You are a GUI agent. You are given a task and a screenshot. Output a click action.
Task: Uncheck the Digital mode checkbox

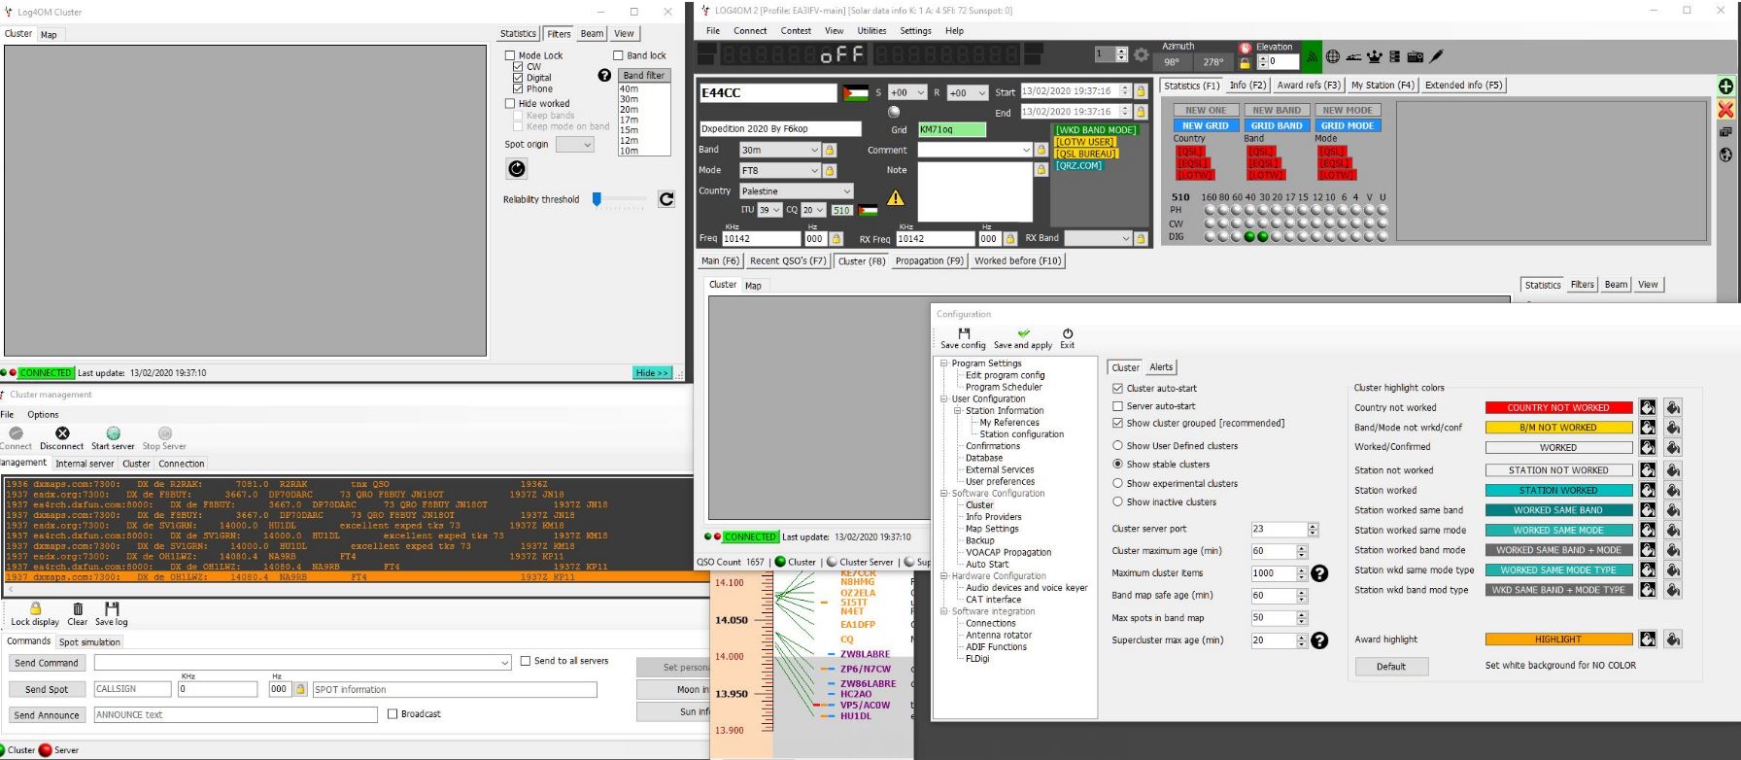tap(518, 78)
